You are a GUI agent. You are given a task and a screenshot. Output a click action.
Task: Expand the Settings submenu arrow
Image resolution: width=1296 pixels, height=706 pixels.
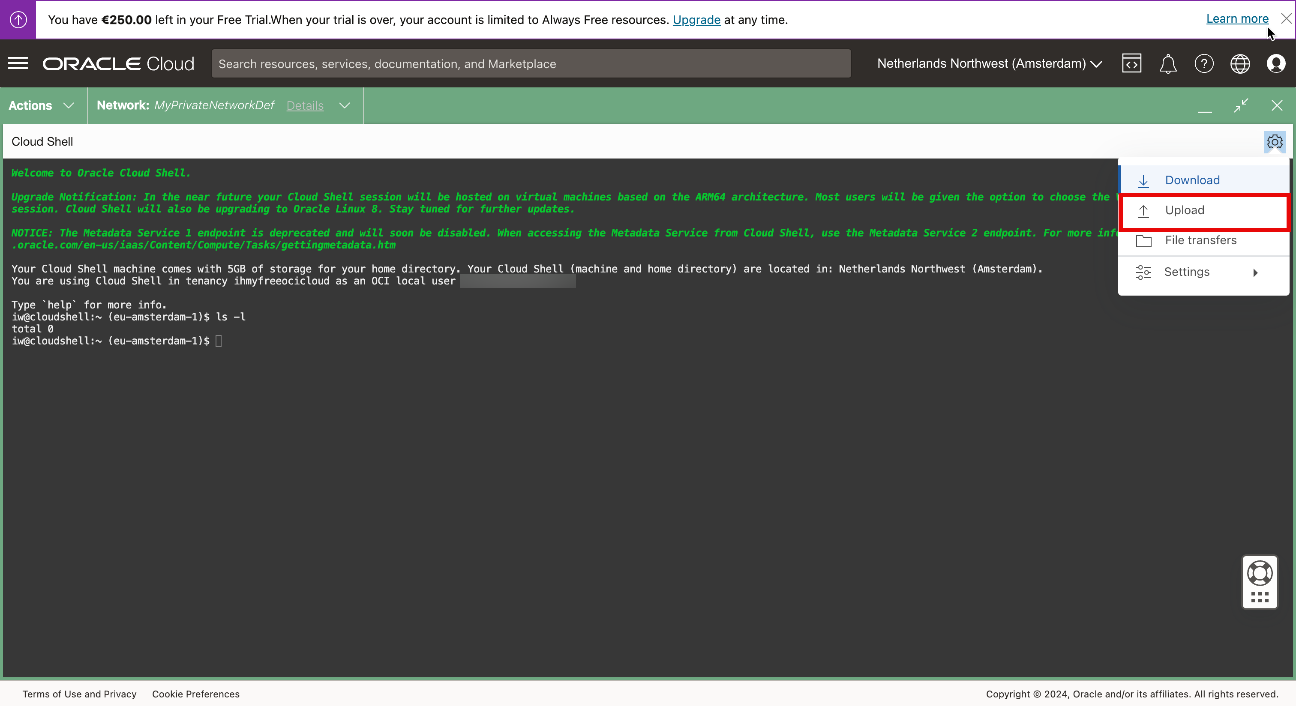coord(1255,272)
